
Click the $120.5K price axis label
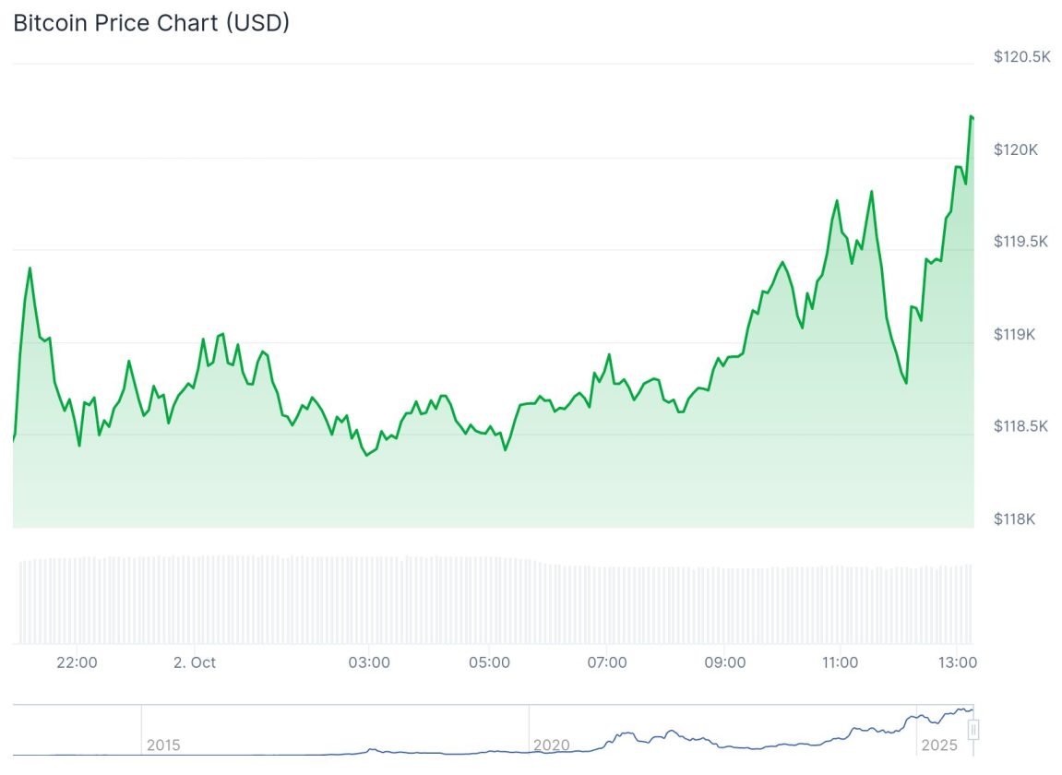pos(1021,57)
